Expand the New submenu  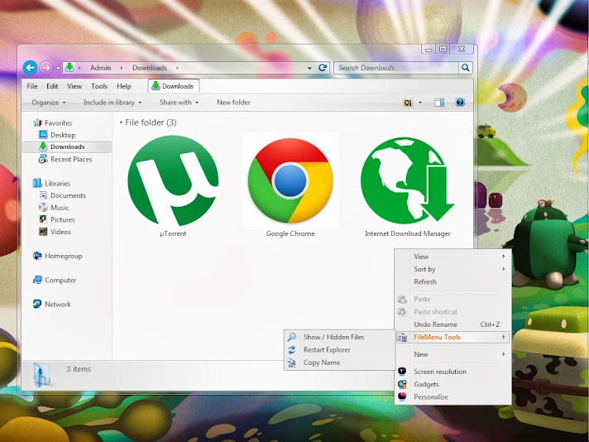[x=453, y=354]
